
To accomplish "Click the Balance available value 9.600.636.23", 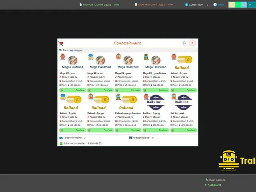I will point(94,143).
